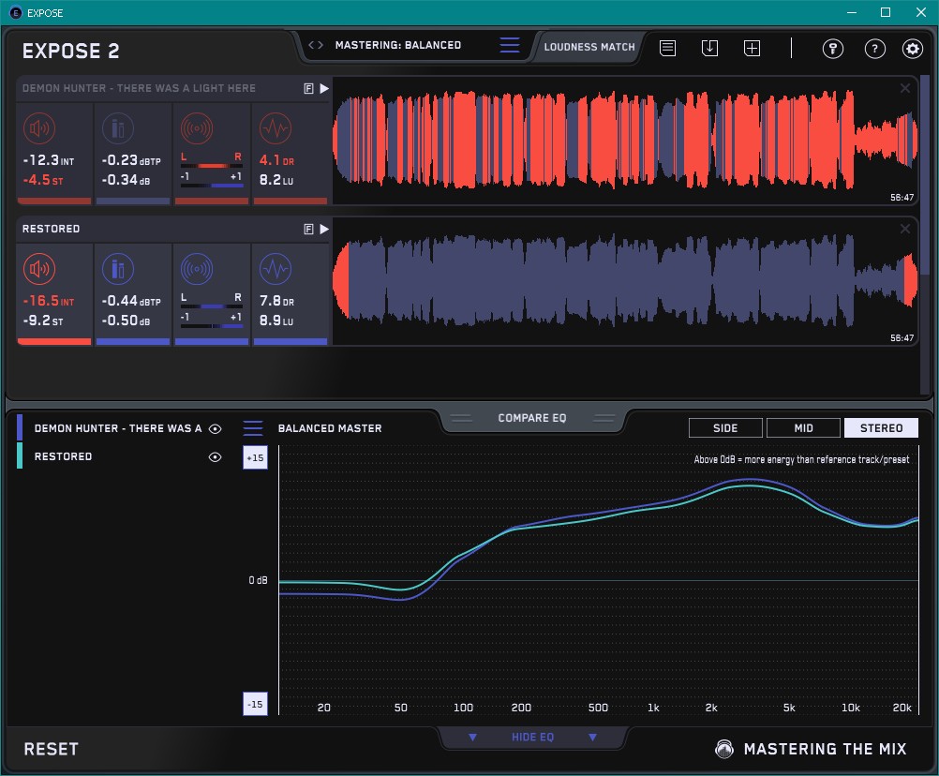Screen dimensions: 939x776
Task: Click the peaks icon on the Restored track
Action: pos(118,269)
